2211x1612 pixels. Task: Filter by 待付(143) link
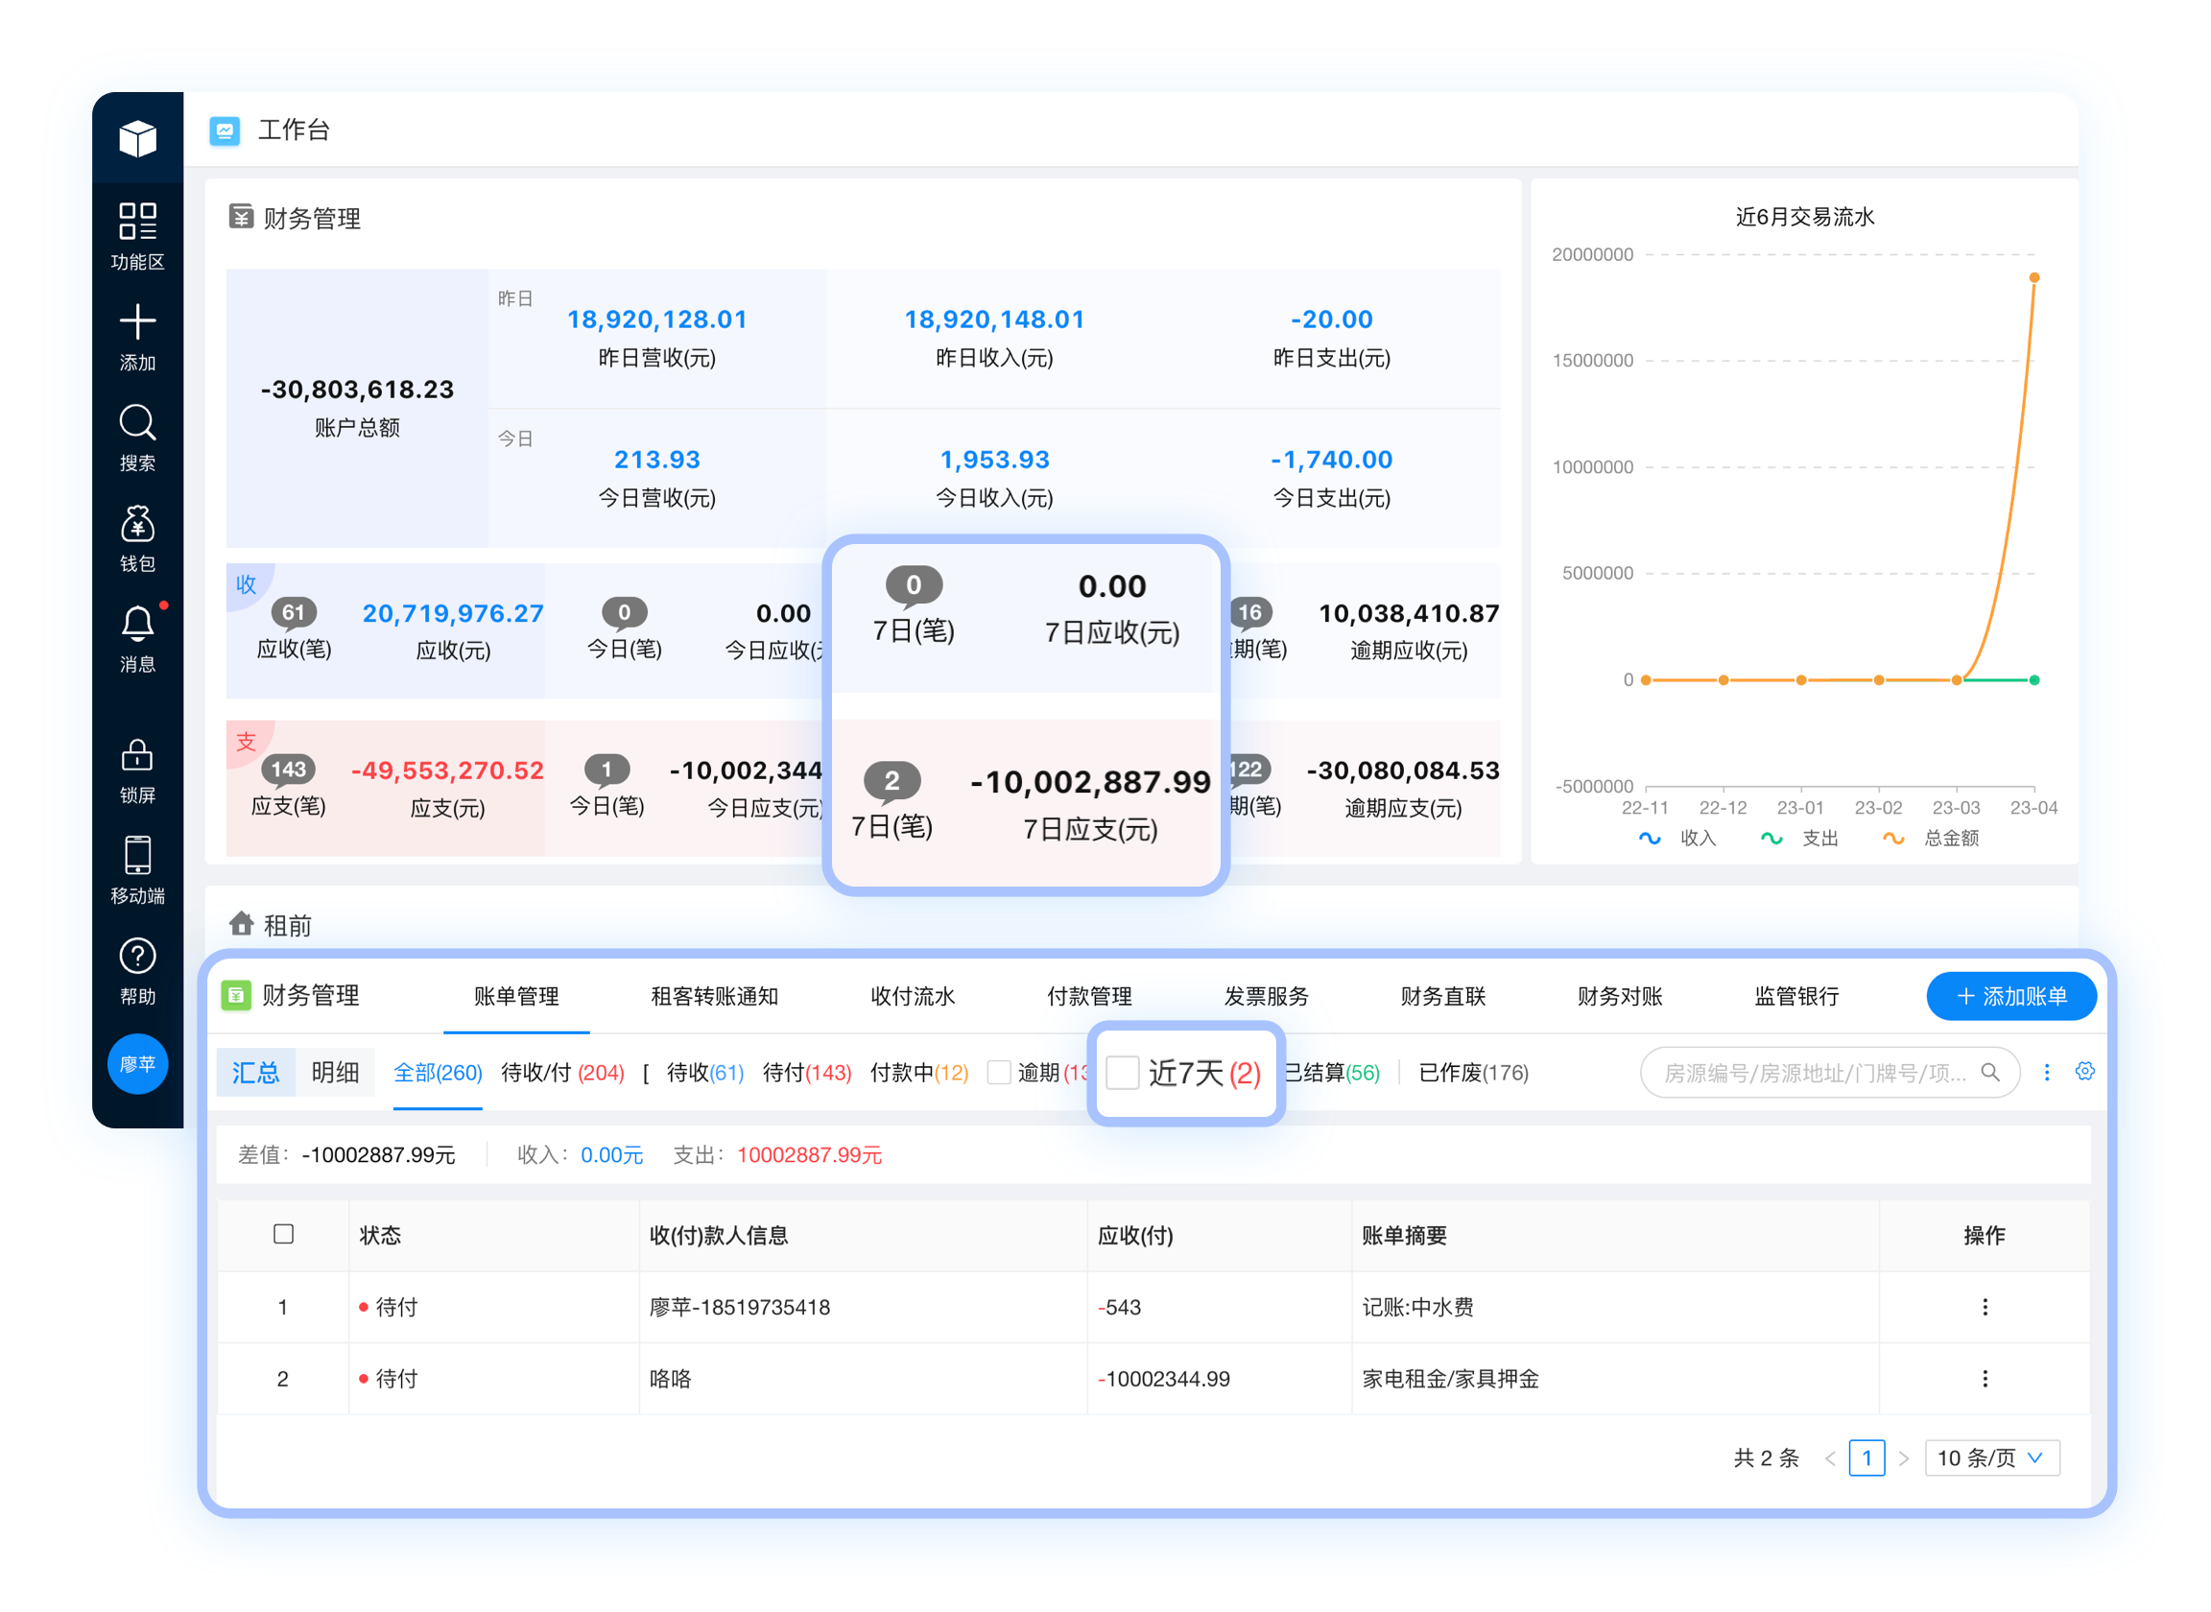tap(807, 1073)
